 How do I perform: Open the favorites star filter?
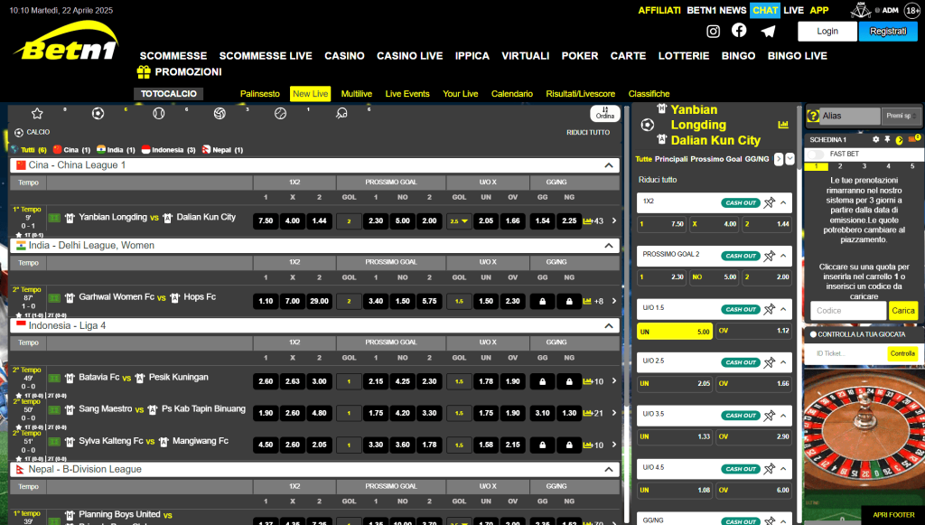tap(36, 113)
